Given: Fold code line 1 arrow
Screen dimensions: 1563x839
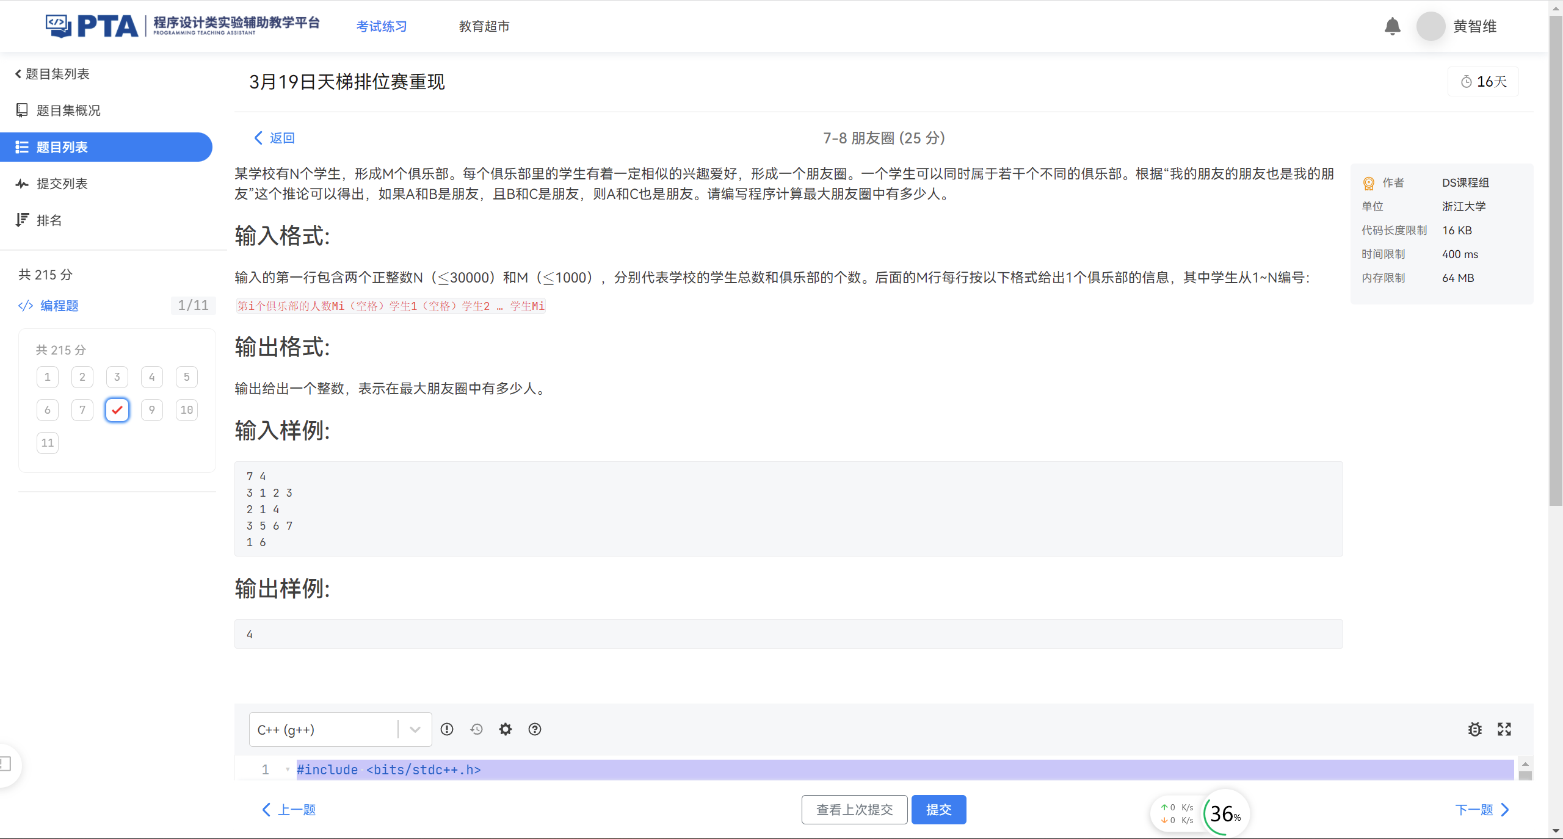Looking at the screenshot, I should pos(288,769).
